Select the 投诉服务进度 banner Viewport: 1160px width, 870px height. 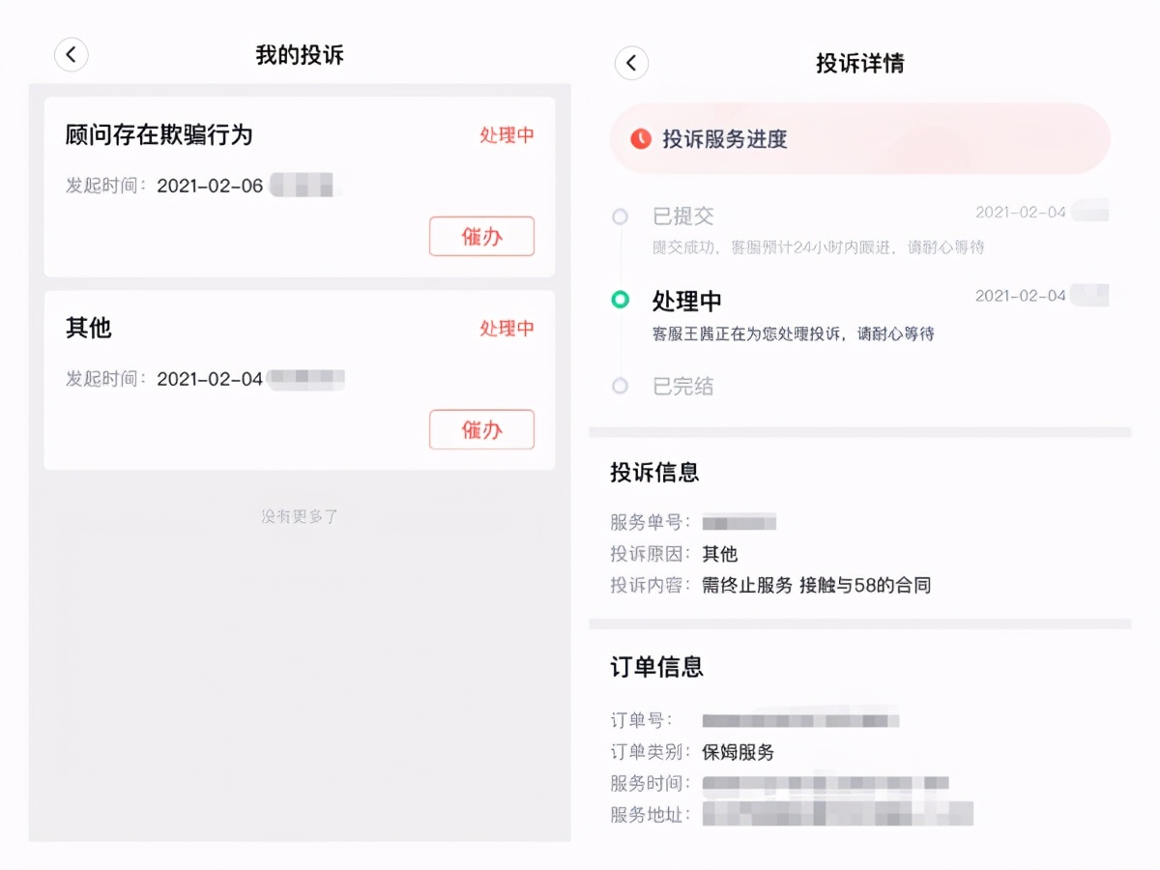click(x=859, y=139)
